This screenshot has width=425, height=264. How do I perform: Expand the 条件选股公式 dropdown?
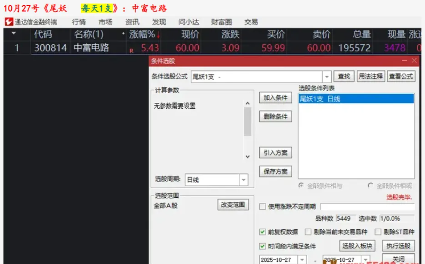coord(326,77)
